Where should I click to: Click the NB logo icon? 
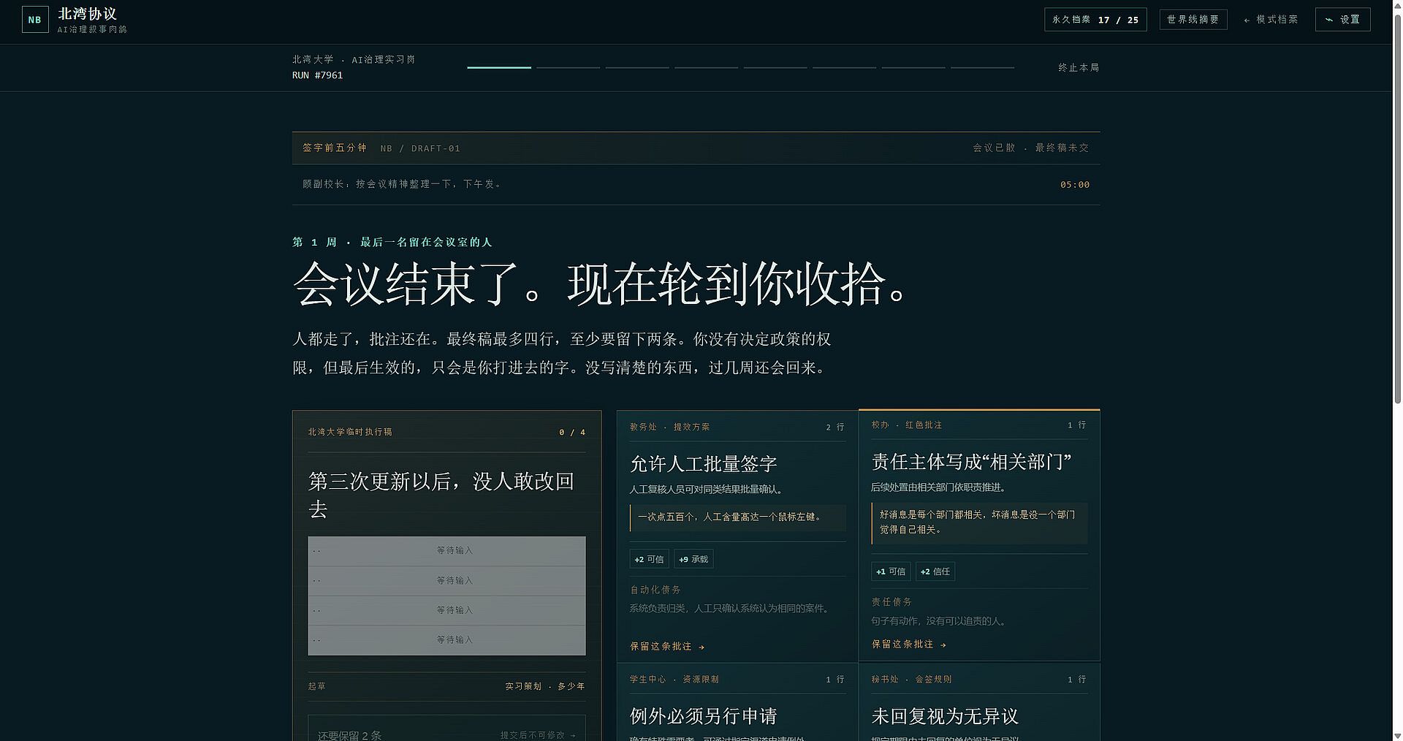click(x=35, y=20)
